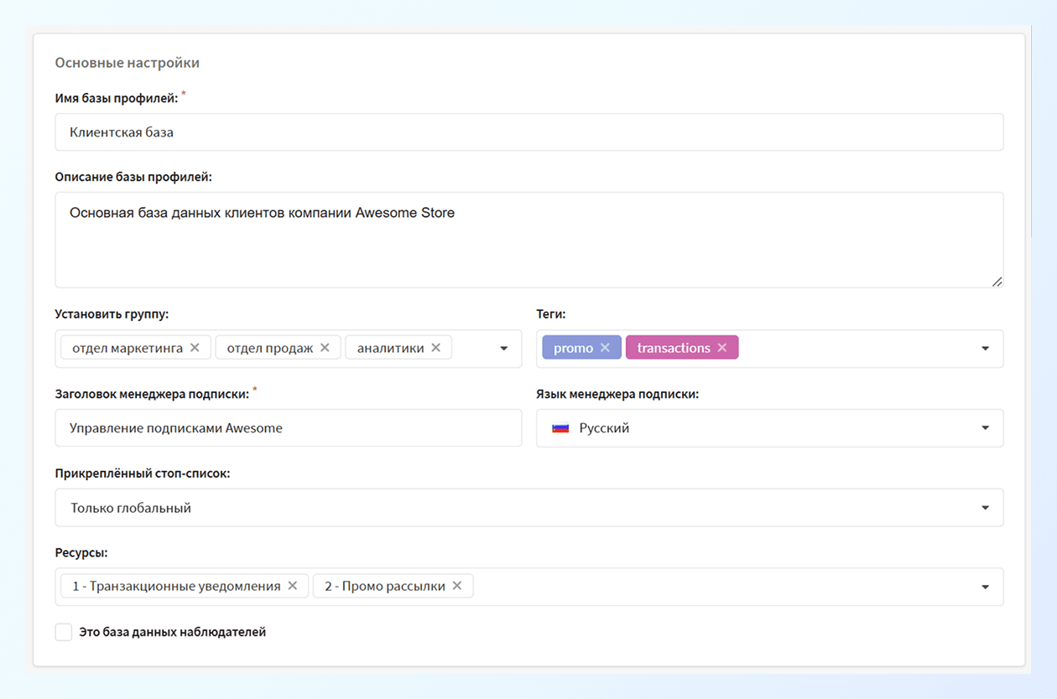Remove '1 - Транзакционные уведомления' resource

click(x=292, y=586)
